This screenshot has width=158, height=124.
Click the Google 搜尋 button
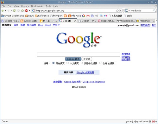tap(73, 59)
